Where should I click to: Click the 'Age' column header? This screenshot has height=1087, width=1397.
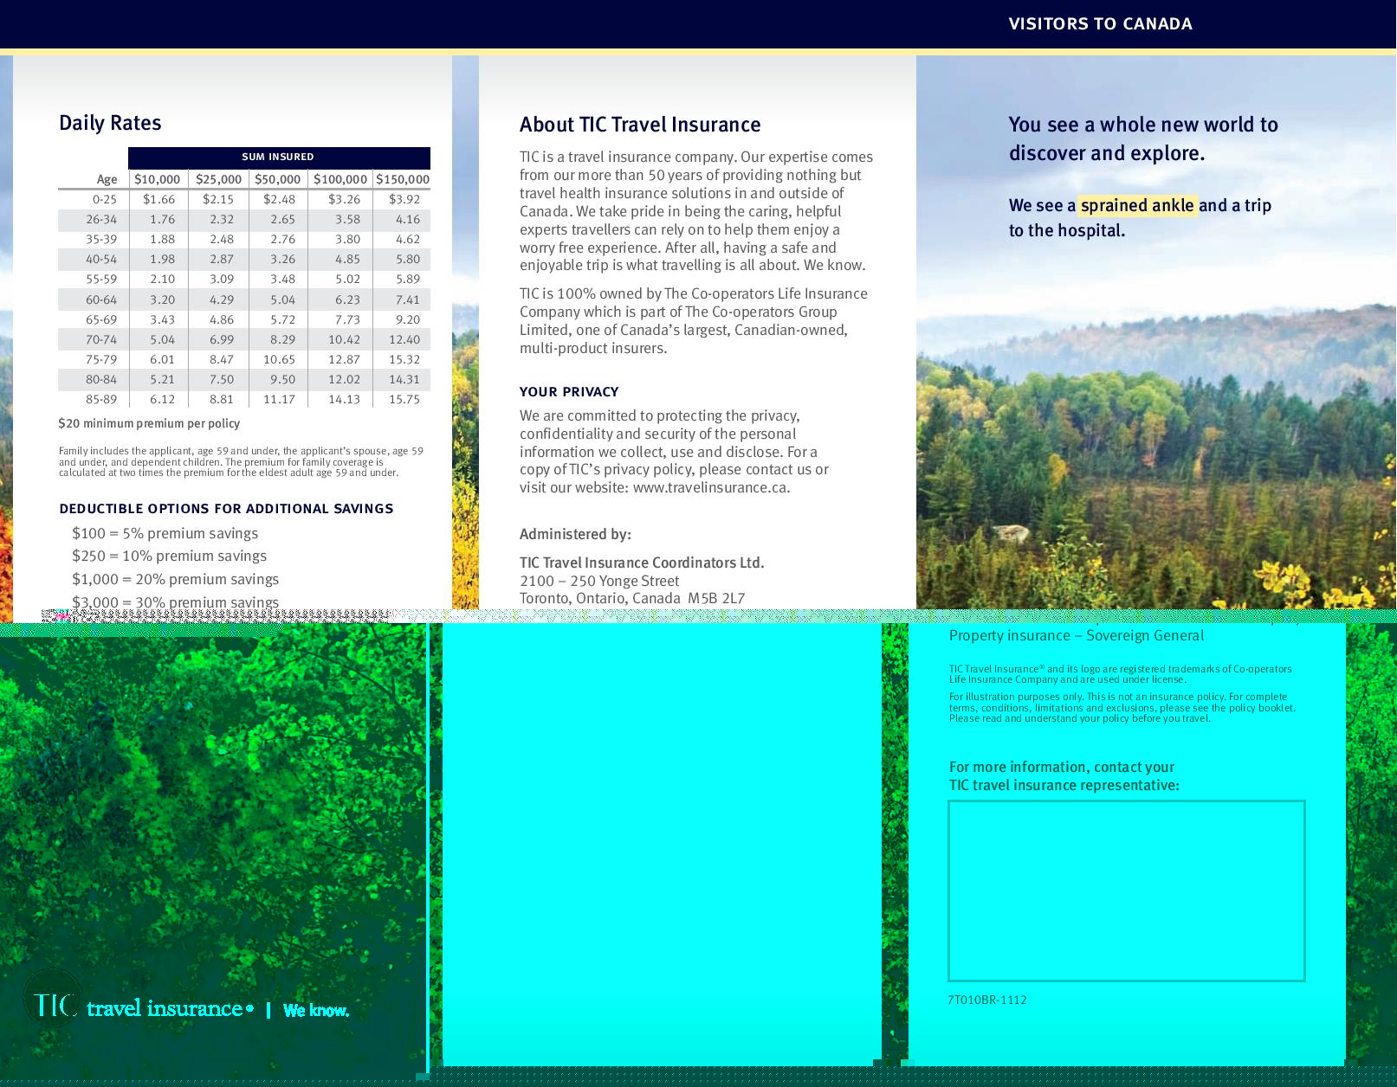[107, 179]
